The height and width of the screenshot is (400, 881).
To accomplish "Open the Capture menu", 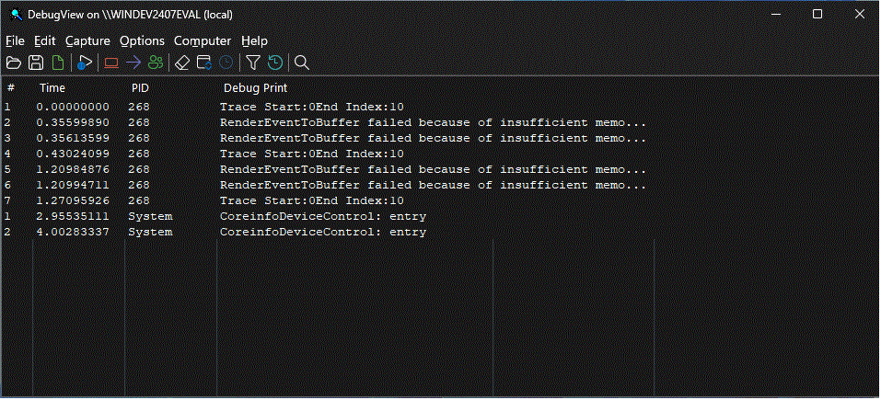I will point(87,40).
